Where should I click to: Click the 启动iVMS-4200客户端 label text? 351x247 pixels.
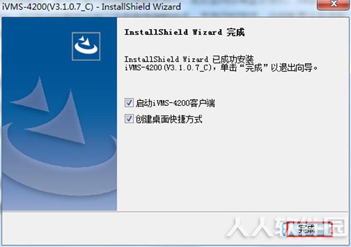pos(175,103)
